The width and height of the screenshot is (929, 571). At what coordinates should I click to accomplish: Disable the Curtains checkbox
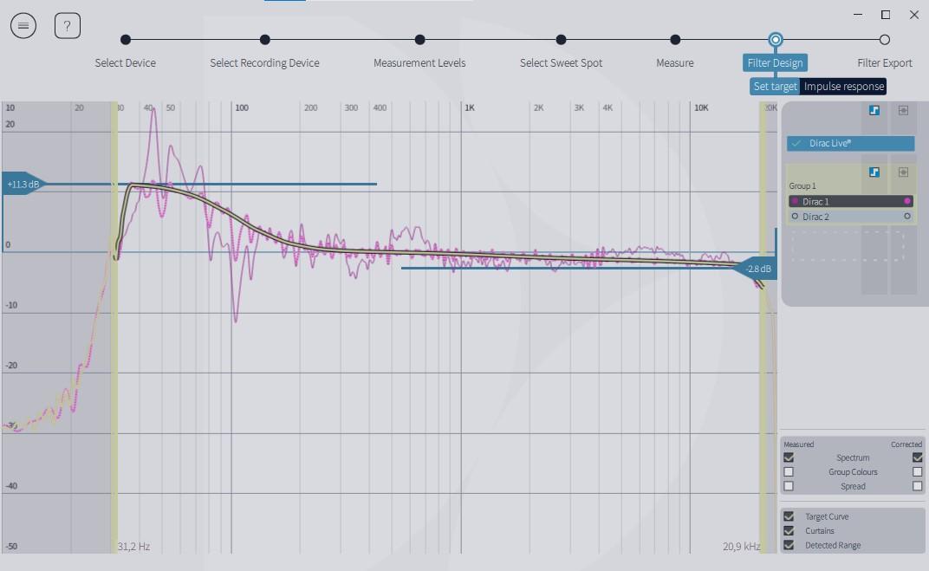789,530
